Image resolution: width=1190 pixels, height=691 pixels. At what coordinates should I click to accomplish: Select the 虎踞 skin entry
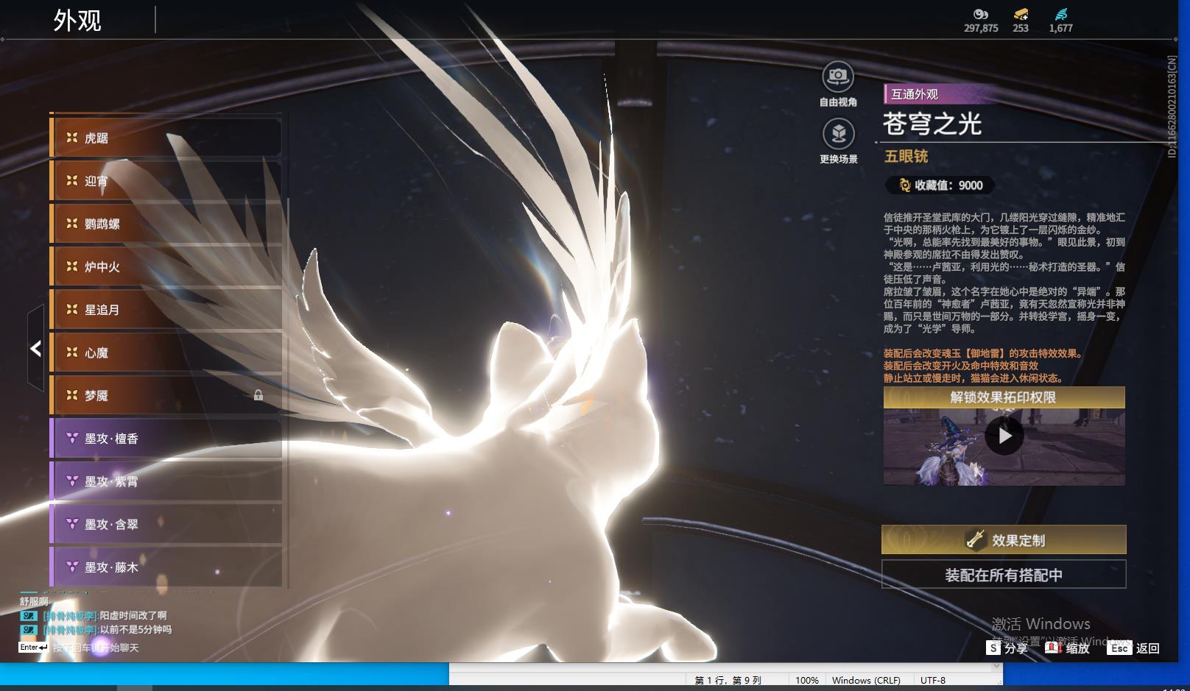pyautogui.click(x=166, y=138)
